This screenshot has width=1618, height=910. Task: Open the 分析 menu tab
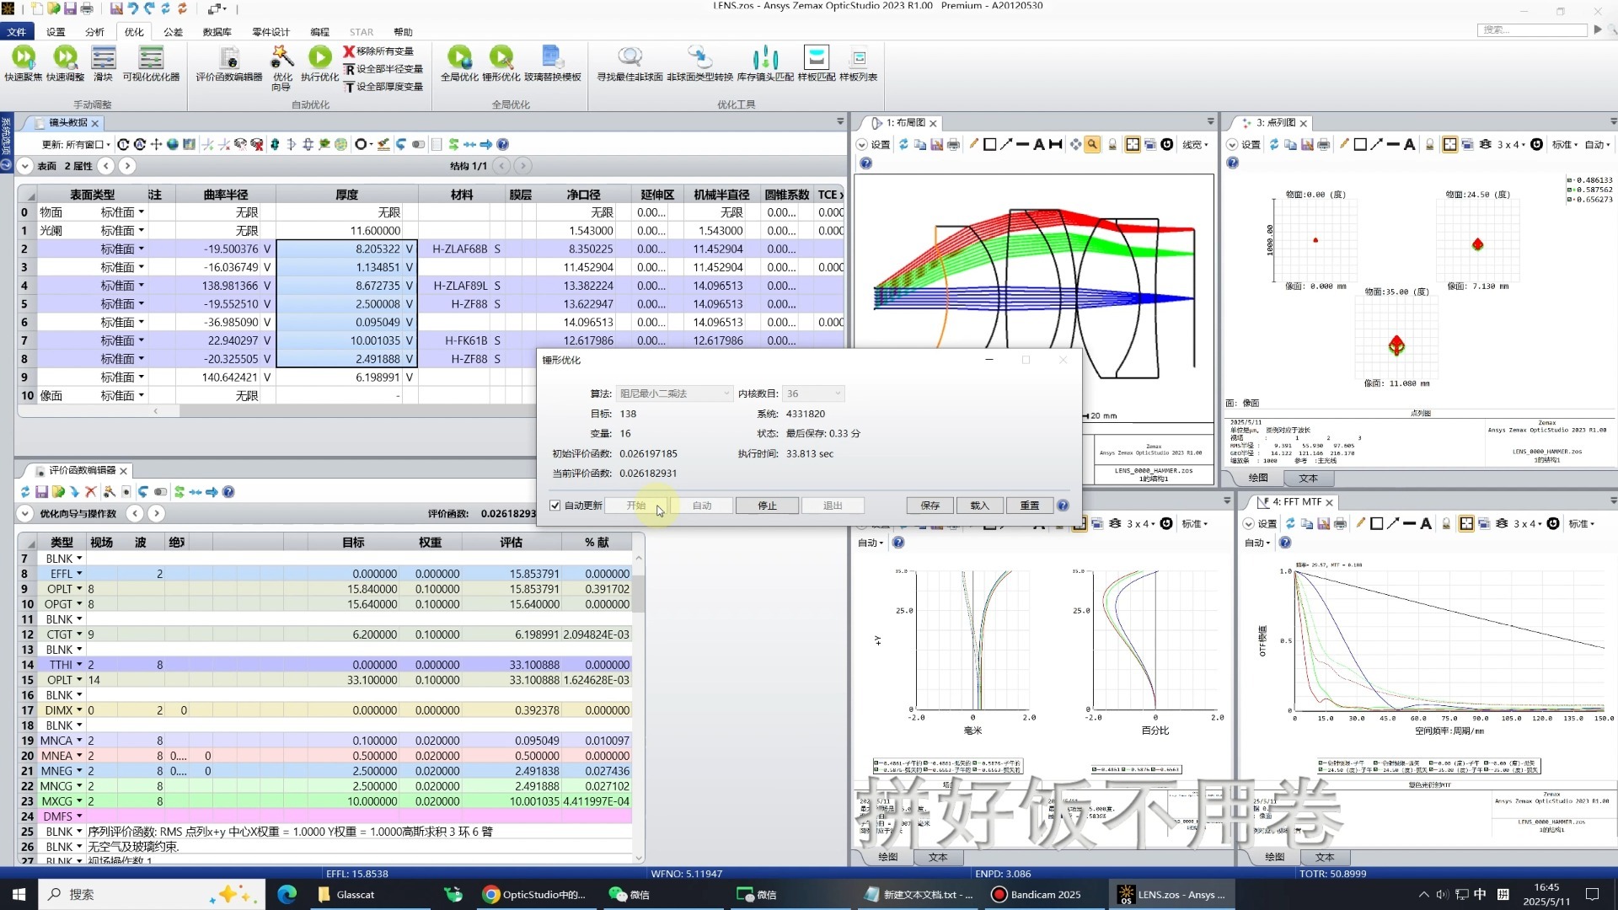click(94, 32)
